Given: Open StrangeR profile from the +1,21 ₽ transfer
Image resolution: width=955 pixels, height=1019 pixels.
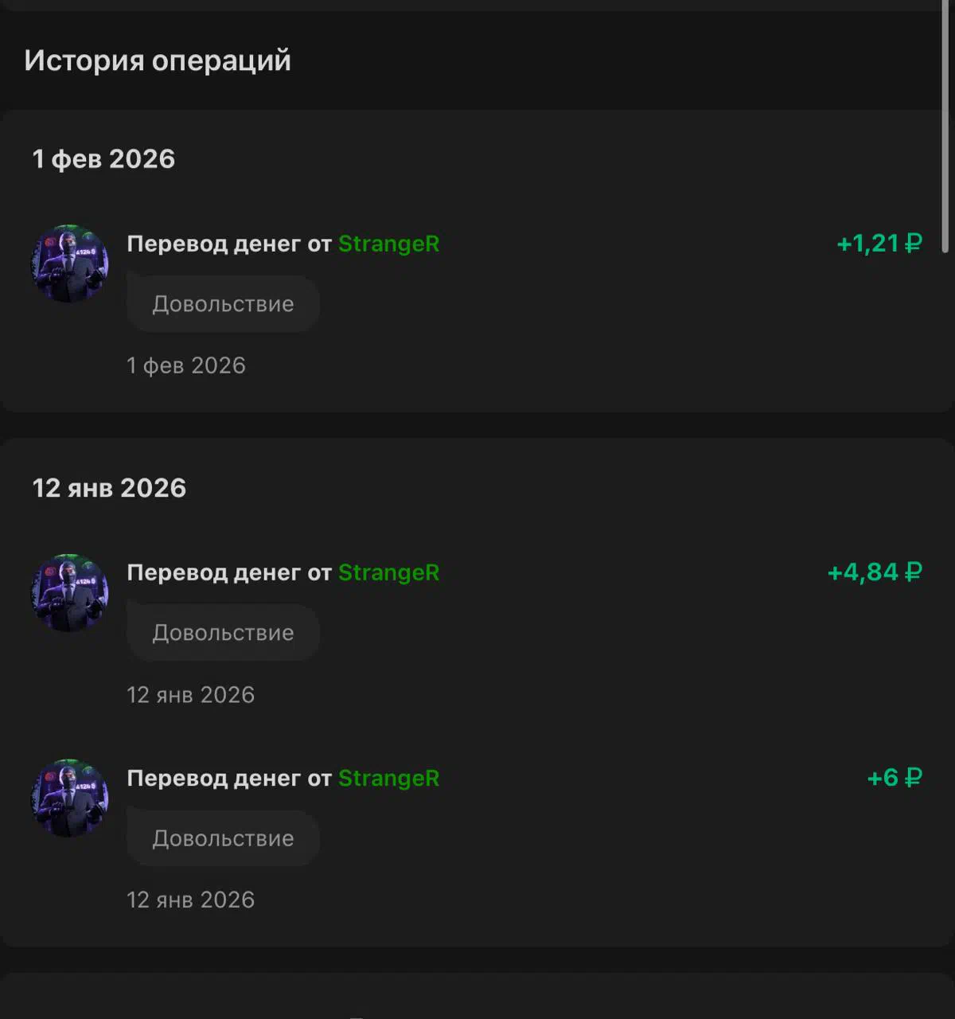Looking at the screenshot, I should (x=388, y=244).
